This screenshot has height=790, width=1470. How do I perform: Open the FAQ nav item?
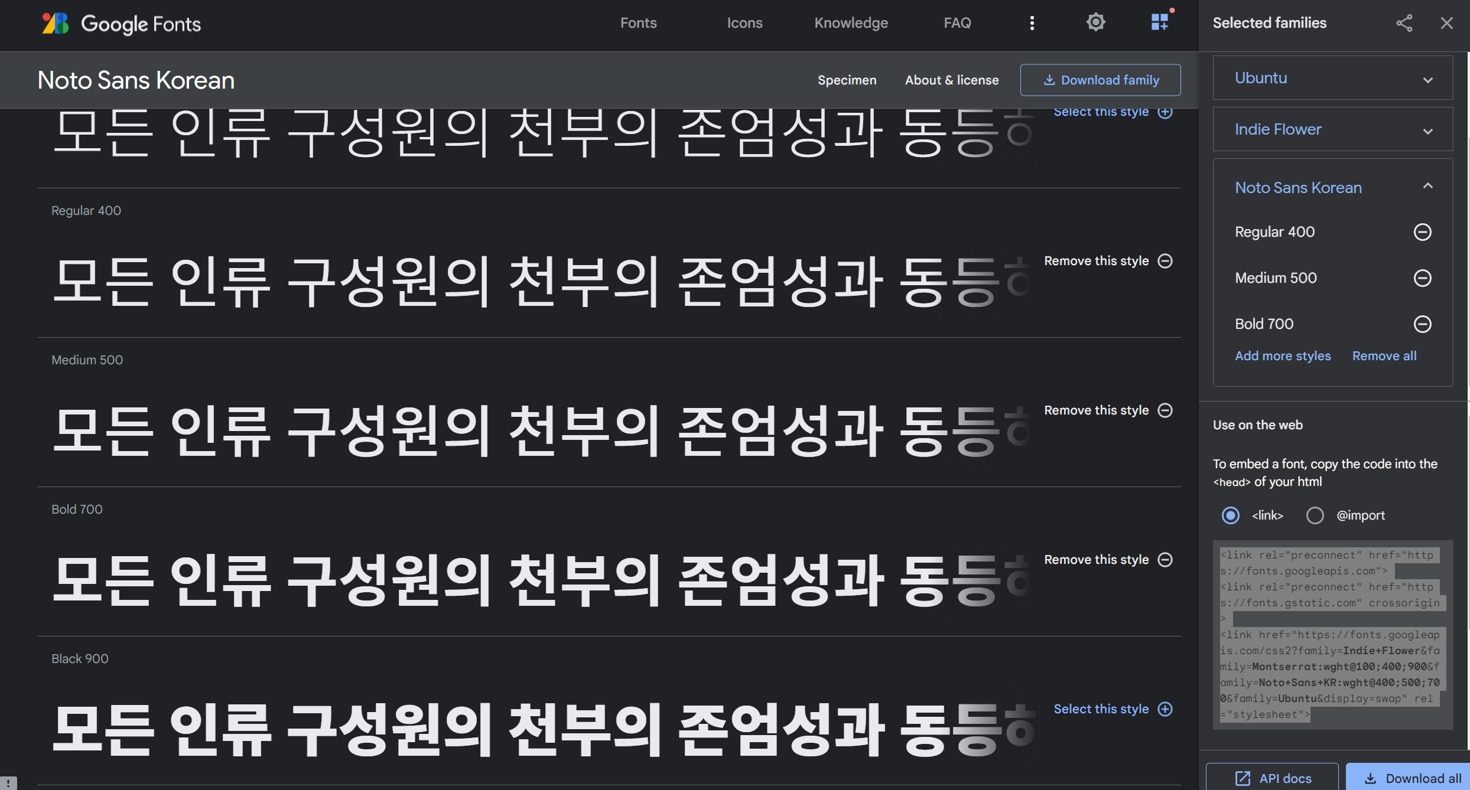(x=957, y=23)
